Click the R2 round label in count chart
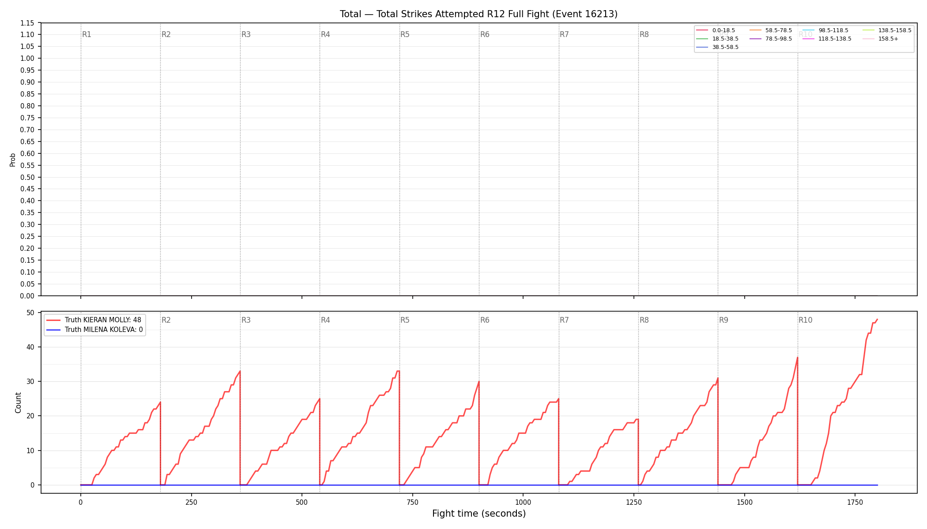This screenshot has height=529, width=927. tap(166, 320)
